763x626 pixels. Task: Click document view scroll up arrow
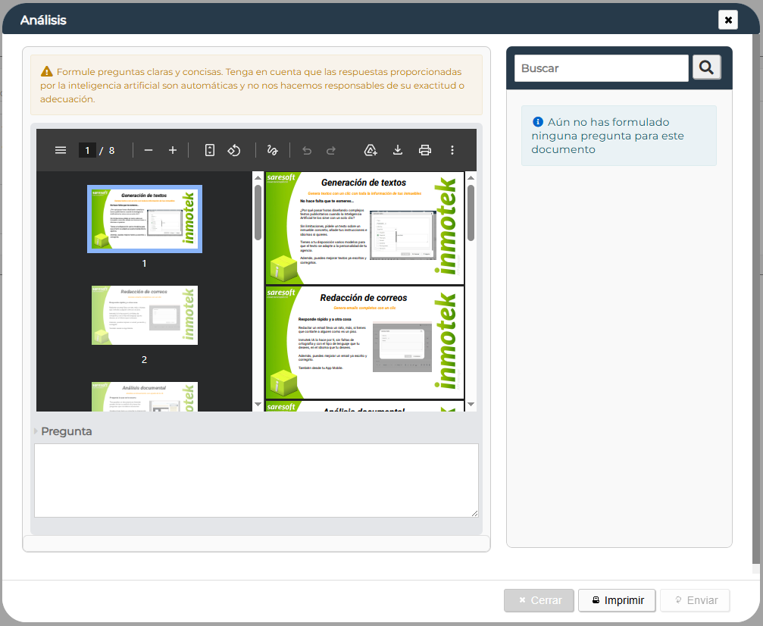click(x=471, y=178)
